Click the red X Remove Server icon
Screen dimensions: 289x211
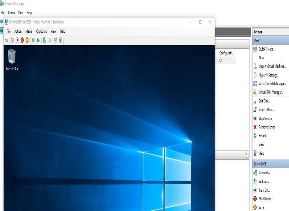(255, 127)
